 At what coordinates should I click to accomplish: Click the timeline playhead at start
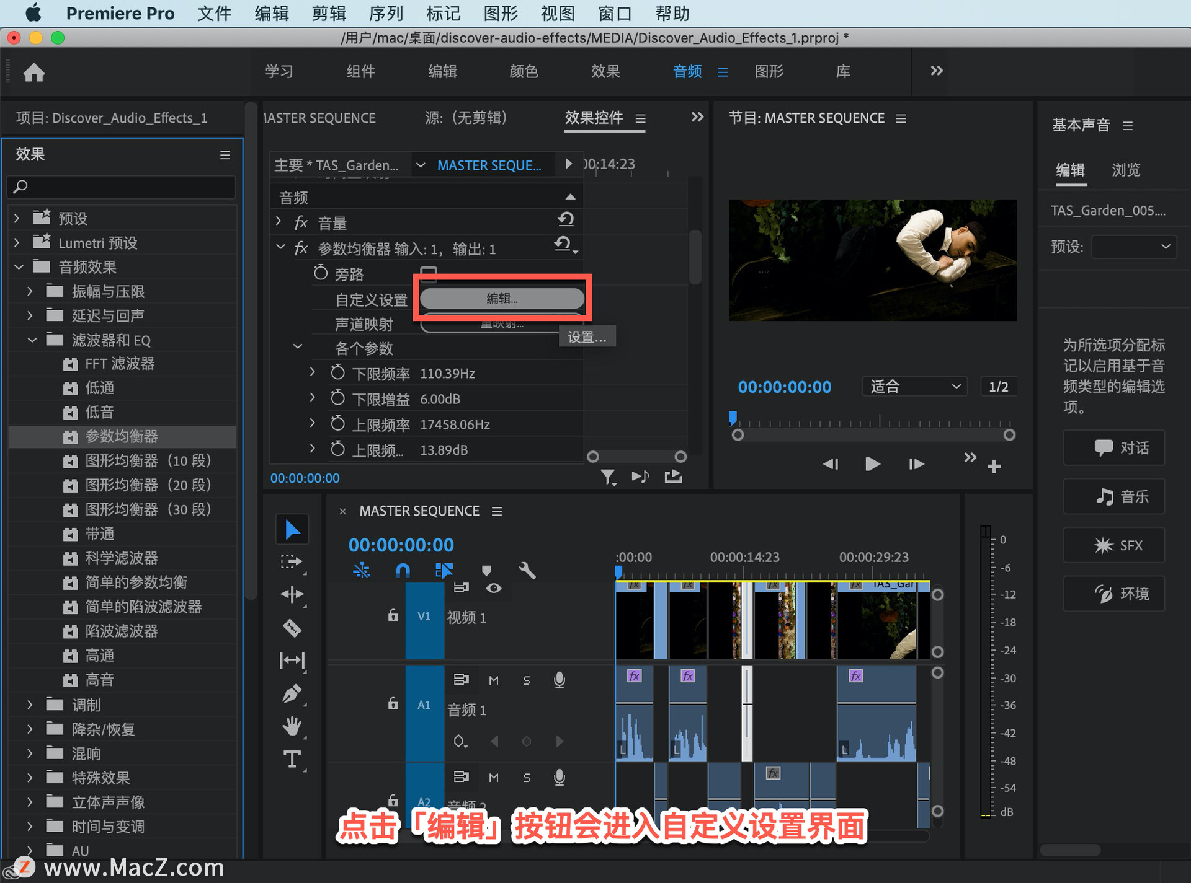(618, 571)
